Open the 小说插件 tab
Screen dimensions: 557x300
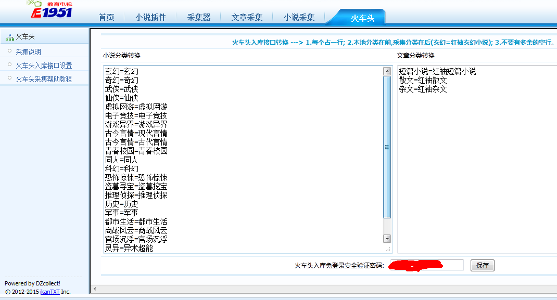[150, 17]
